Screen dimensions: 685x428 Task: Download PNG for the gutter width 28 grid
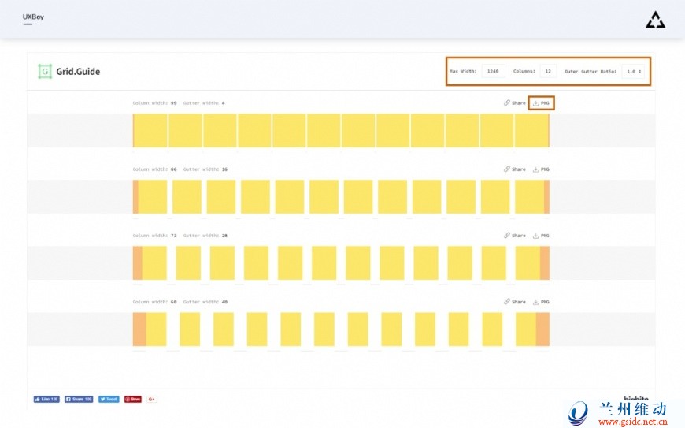(542, 236)
